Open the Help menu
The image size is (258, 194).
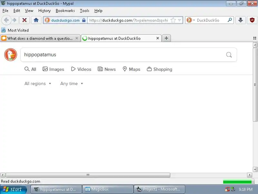tap(98, 11)
